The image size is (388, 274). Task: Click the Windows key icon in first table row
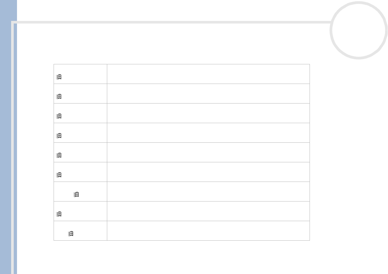click(x=59, y=77)
